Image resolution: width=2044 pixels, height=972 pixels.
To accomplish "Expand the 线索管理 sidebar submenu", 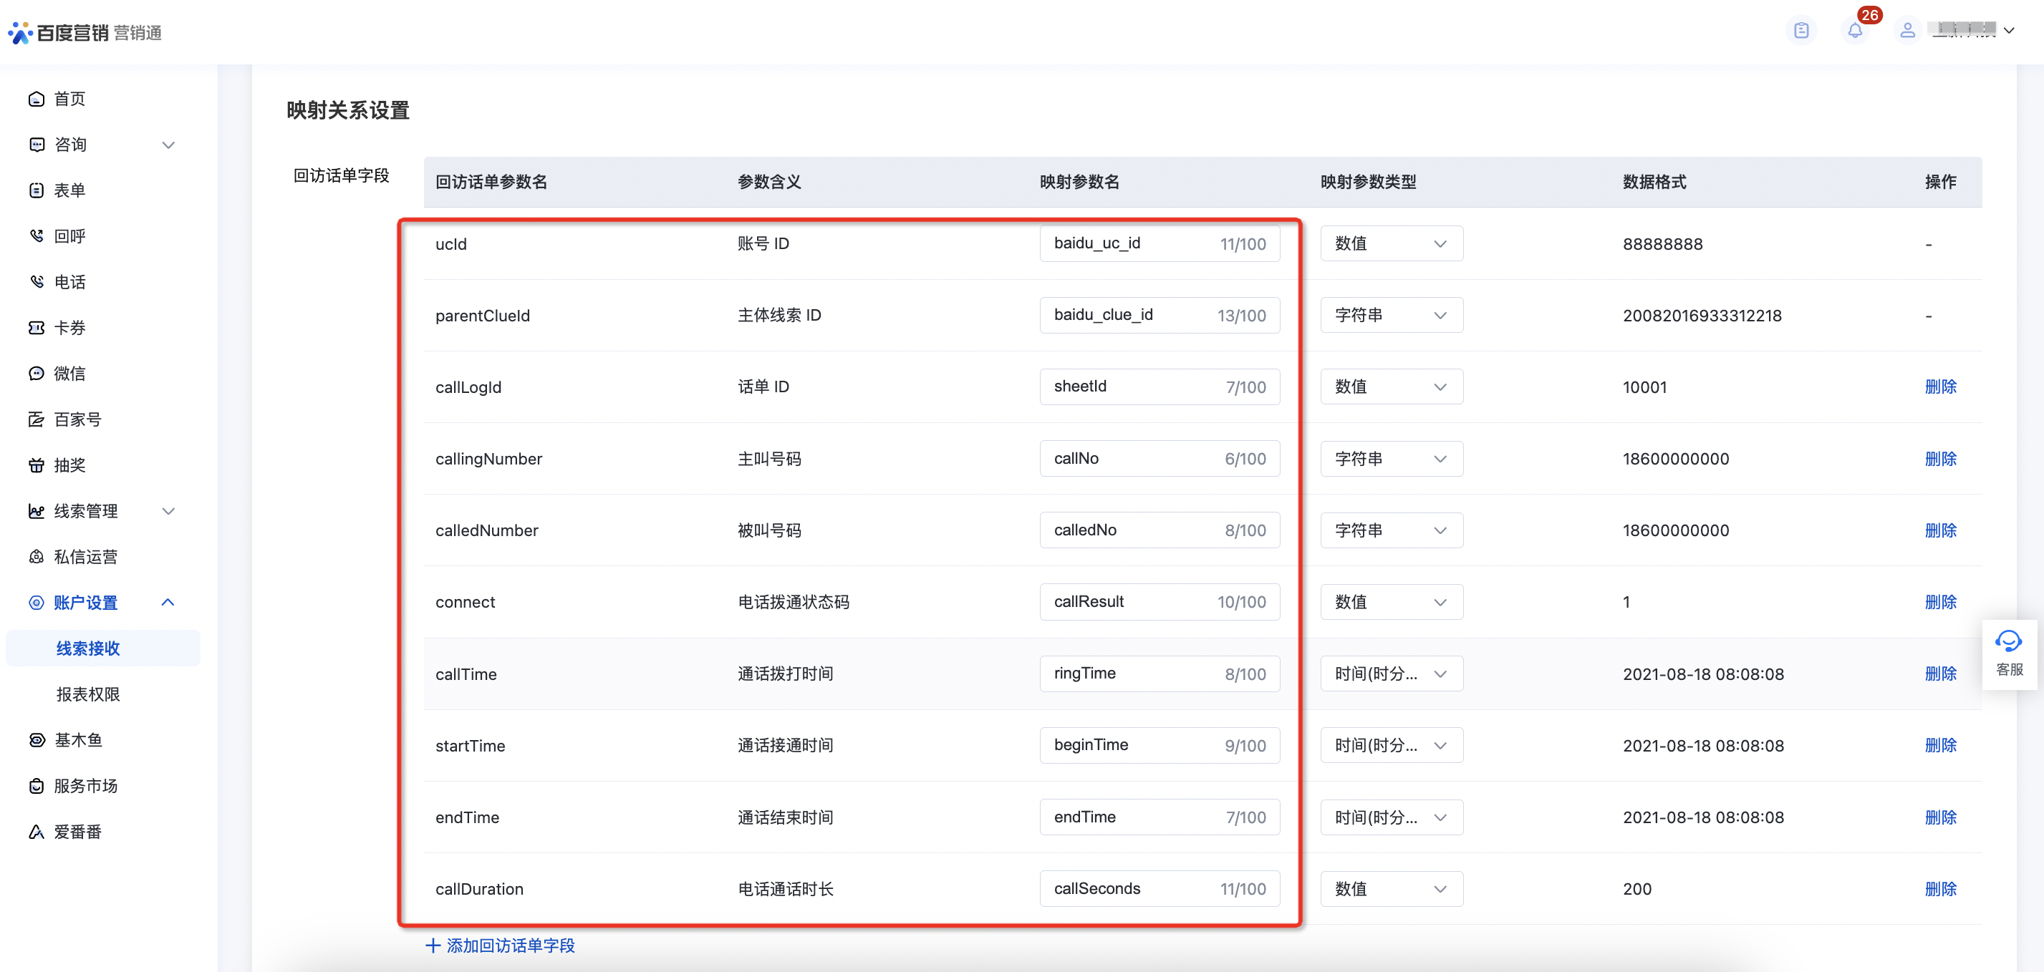I will coord(168,511).
